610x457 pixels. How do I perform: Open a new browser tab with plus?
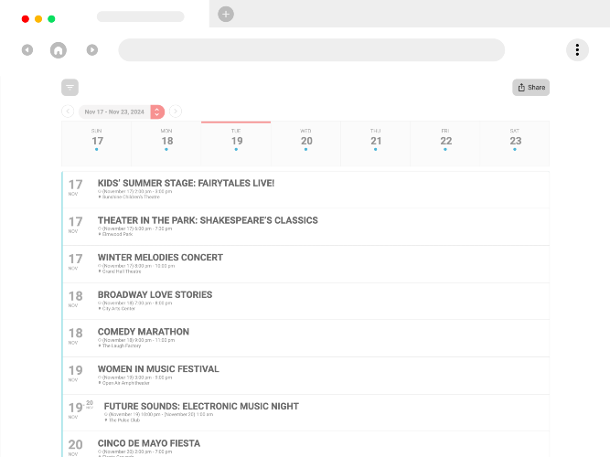[226, 14]
